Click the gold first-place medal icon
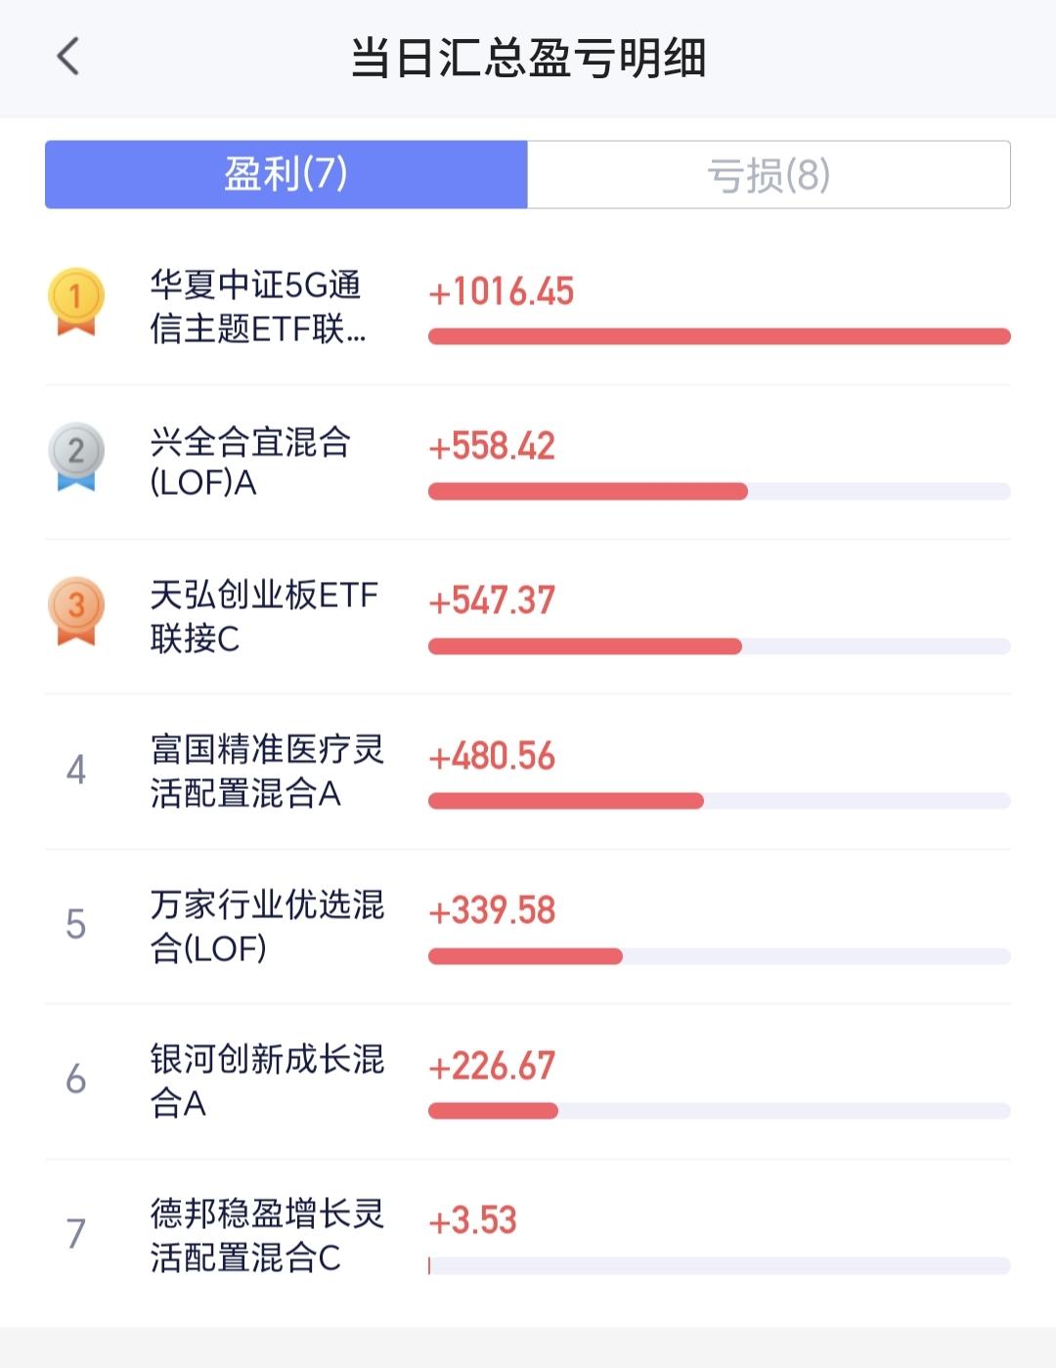This screenshot has height=1368, width=1056. [76, 300]
